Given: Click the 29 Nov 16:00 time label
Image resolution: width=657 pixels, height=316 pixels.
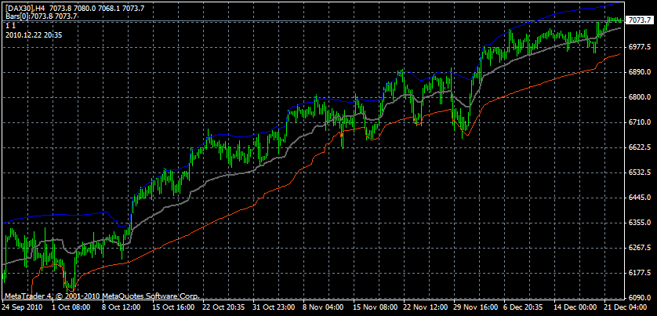Looking at the screenshot, I should 473,309.
